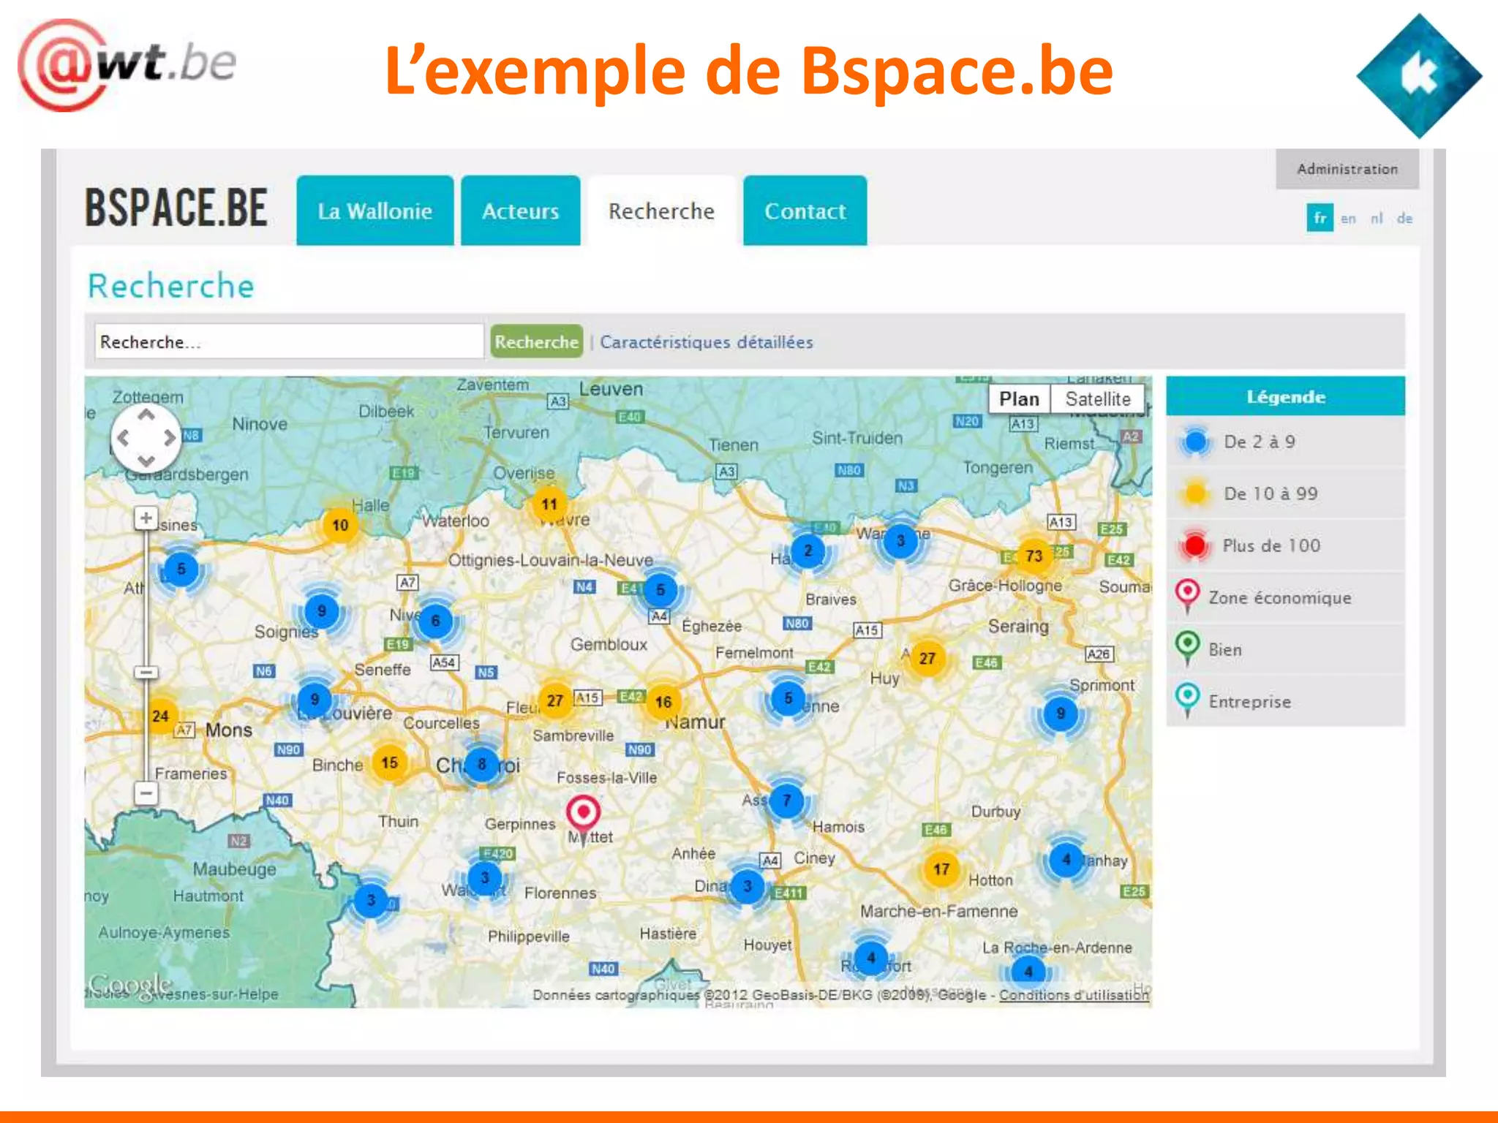
Task: Open cluster 11 near Wavre
Action: [549, 504]
